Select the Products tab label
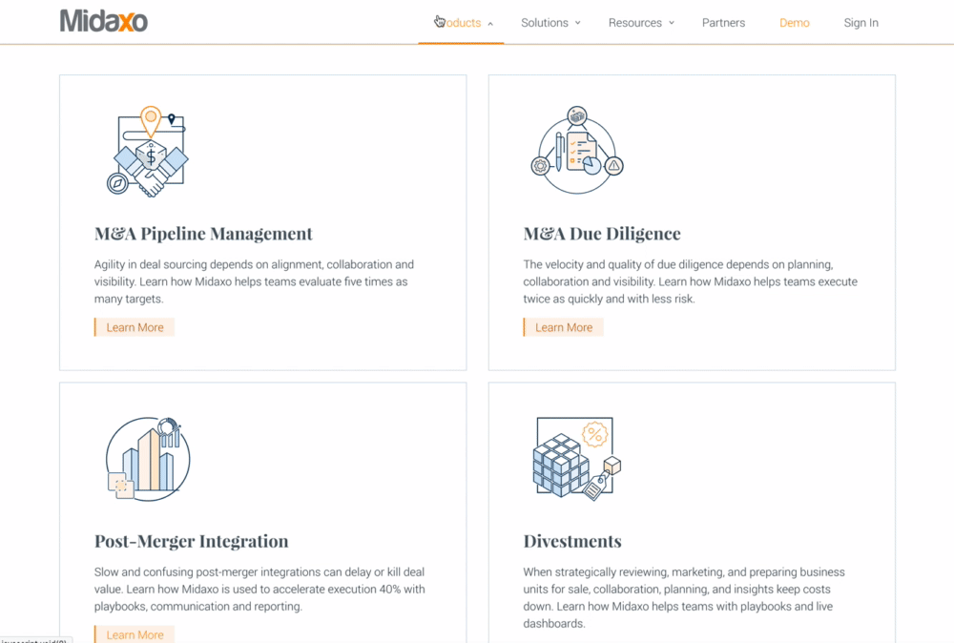 click(x=461, y=23)
